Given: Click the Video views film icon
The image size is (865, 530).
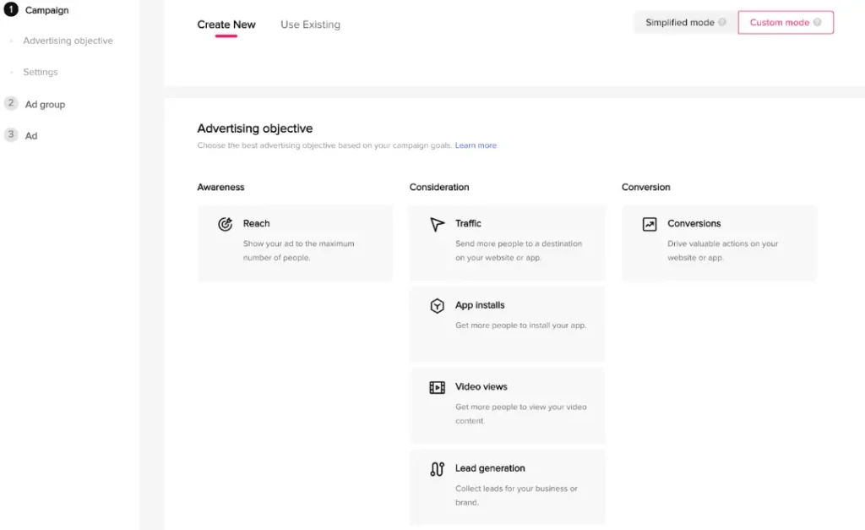Looking at the screenshot, I should 437,387.
